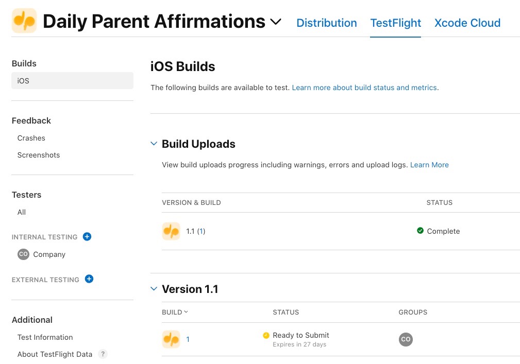The width and height of the screenshot is (520, 364).
Task: Add a new Internal Testing group
Action: click(x=87, y=237)
